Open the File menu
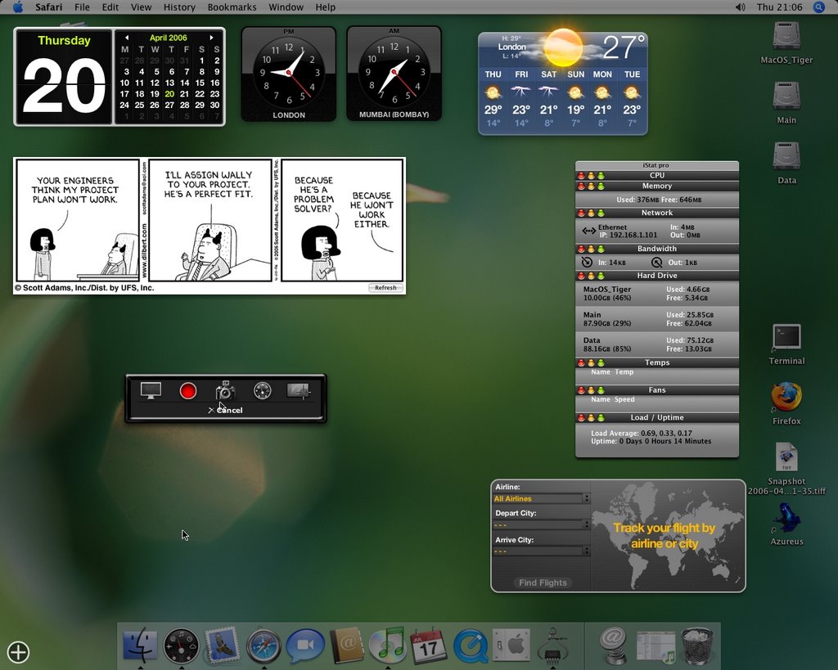The image size is (838, 670). point(82,7)
